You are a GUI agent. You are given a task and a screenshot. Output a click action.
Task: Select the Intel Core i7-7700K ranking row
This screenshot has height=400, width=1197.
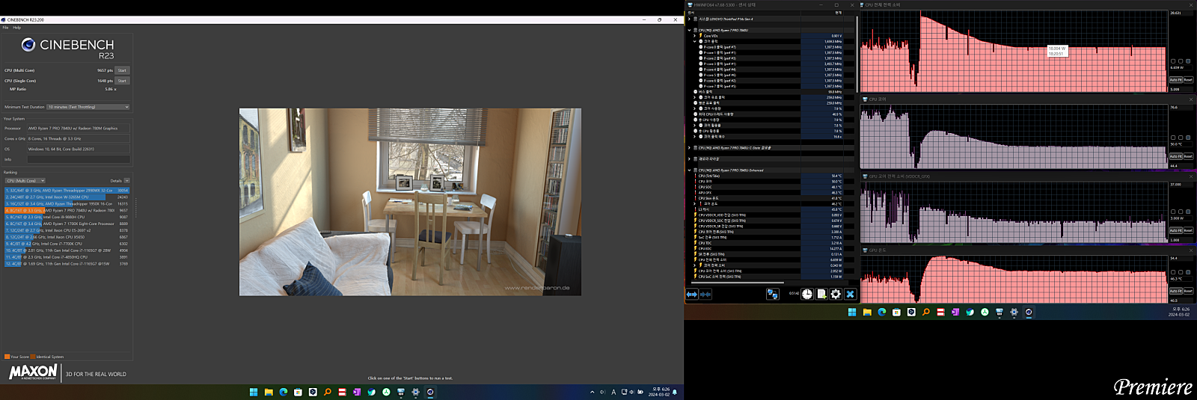pos(67,244)
